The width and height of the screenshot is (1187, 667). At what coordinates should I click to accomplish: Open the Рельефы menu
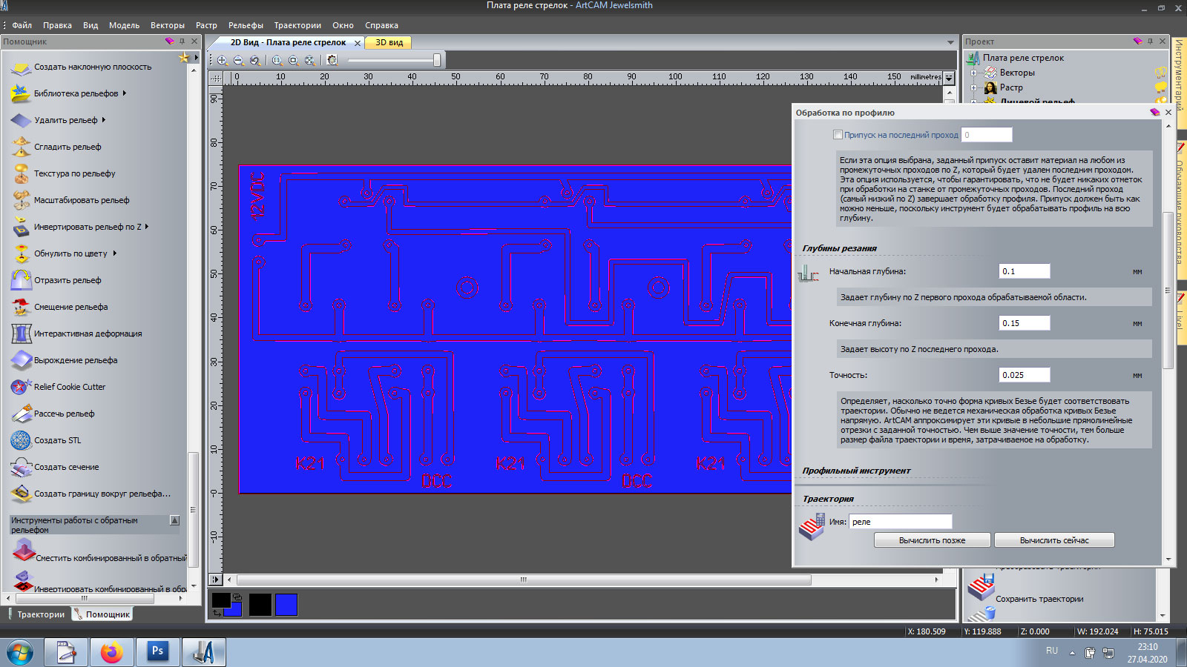click(246, 25)
